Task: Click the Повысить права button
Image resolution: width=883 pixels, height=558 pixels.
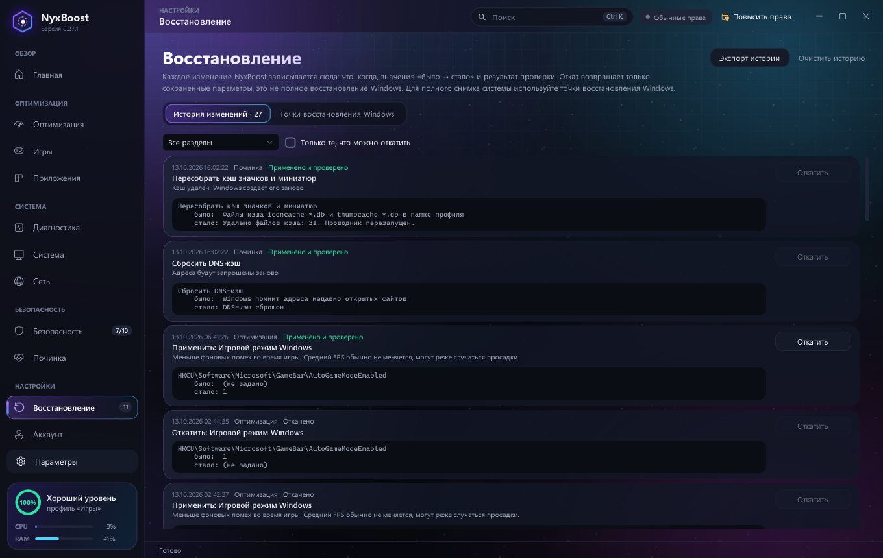Action: click(x=756, y=17)
